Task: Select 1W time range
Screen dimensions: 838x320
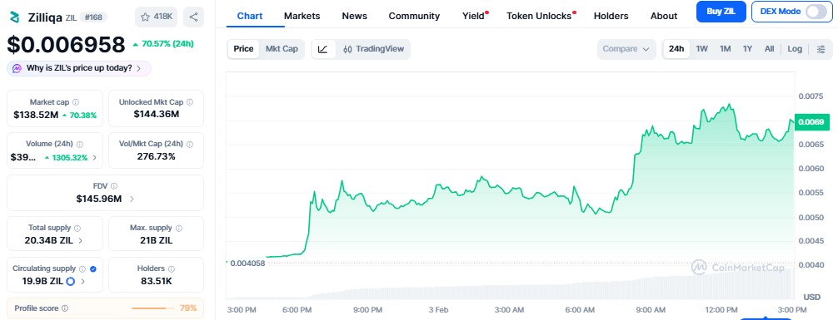Action: pyautogui.click(x=701, y=49)
